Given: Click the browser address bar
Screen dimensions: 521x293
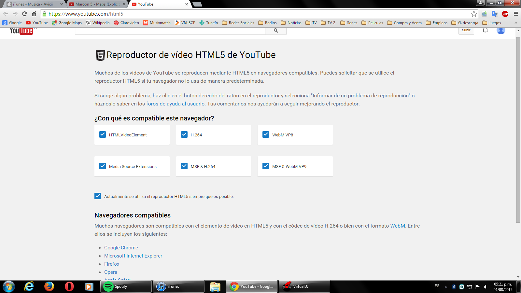Looking at the screenshot, I should [x=259, y=14].
